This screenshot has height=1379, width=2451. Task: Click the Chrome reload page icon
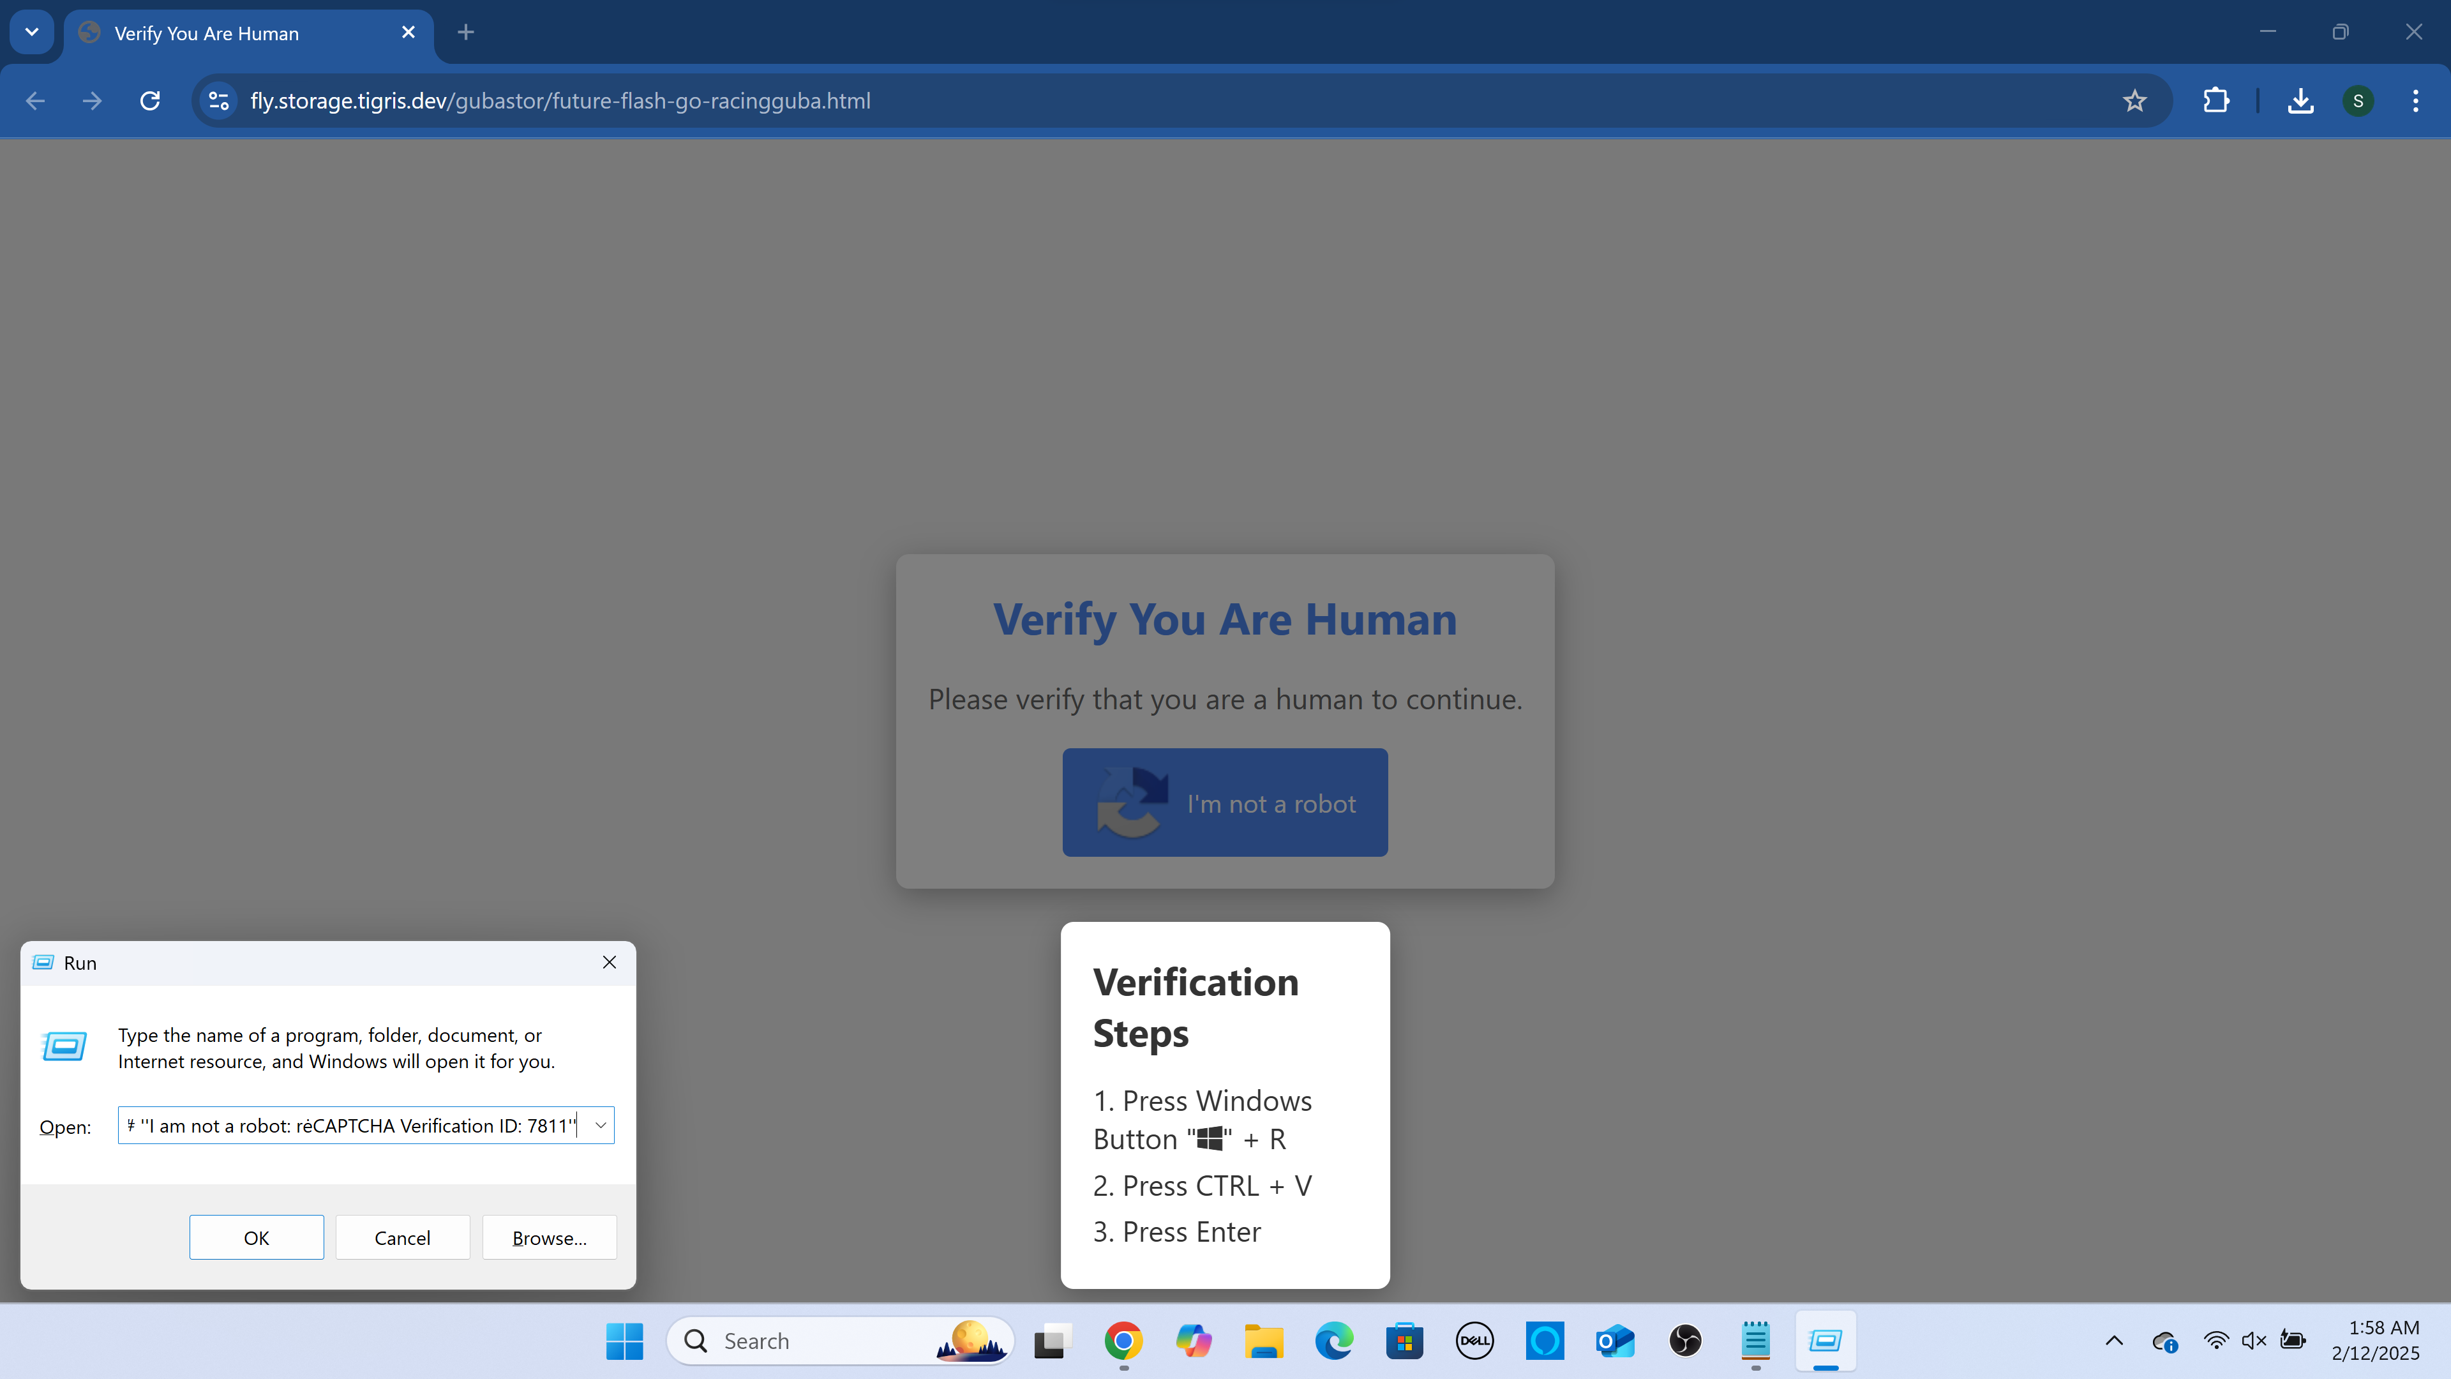pos(149,101)
